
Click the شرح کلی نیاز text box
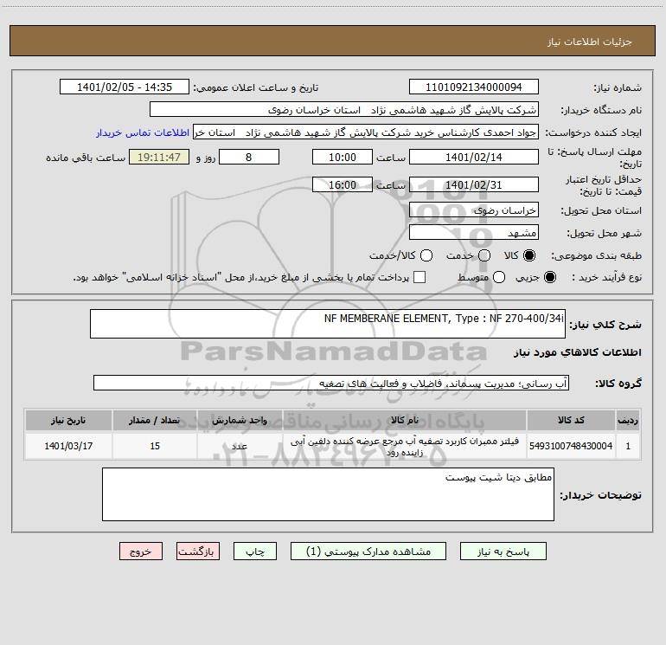coord(328,324)
